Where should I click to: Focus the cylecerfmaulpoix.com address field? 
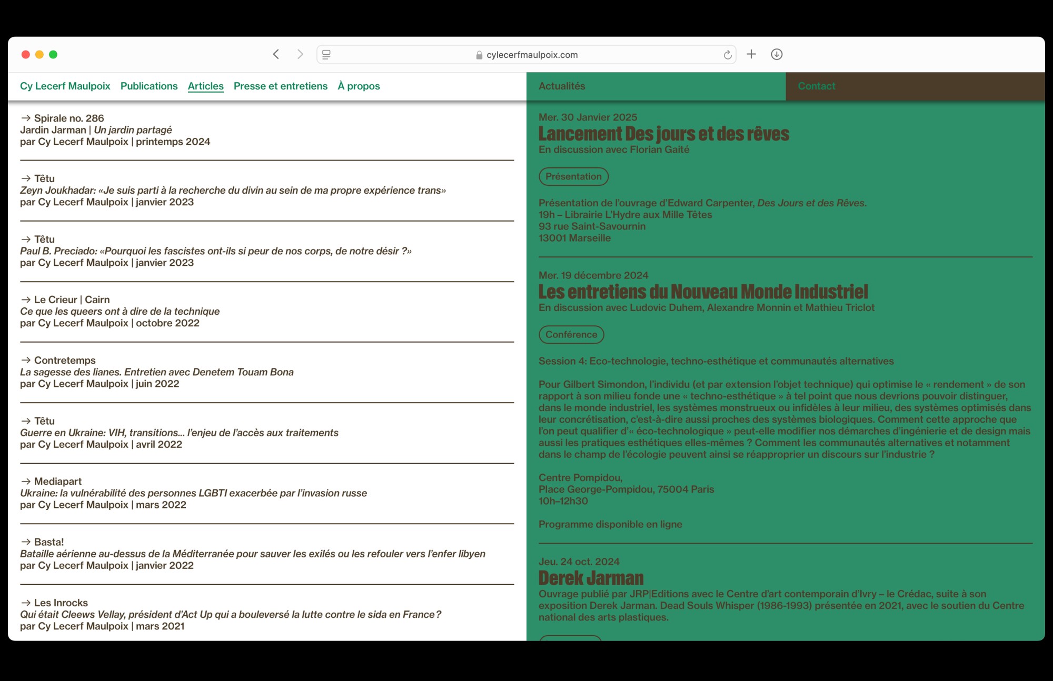pyautogui.click(x=532, y=55)
